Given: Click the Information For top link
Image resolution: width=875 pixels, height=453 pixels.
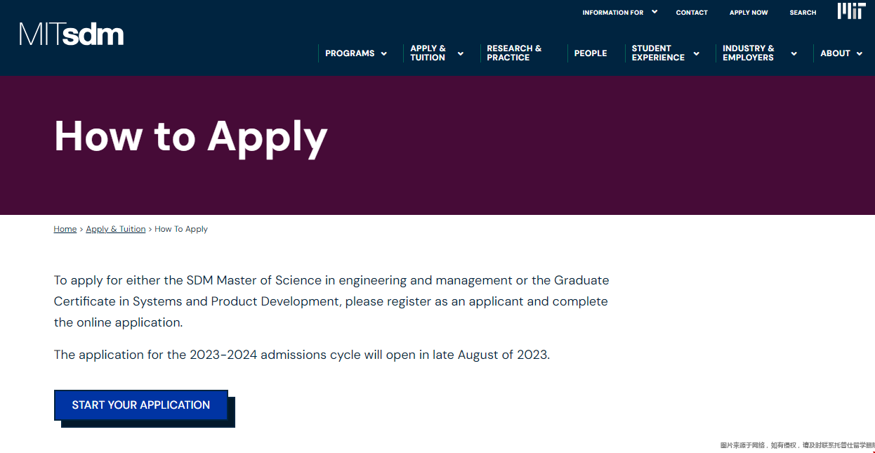Looking at the screenshot, I should (x=612, y=13).
